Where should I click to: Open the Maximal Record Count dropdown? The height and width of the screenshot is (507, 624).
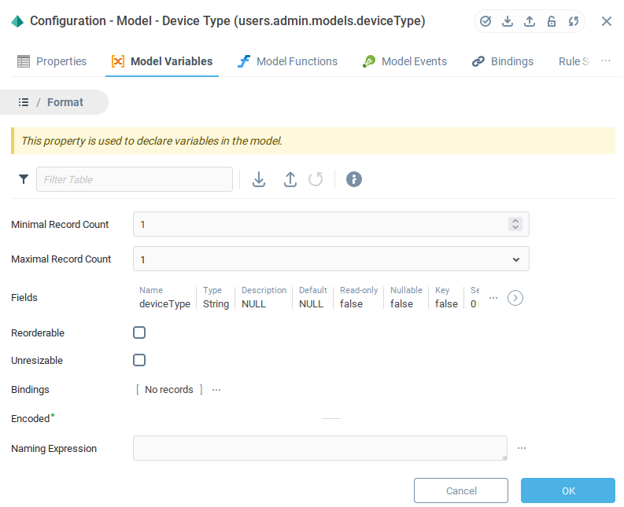515,259
